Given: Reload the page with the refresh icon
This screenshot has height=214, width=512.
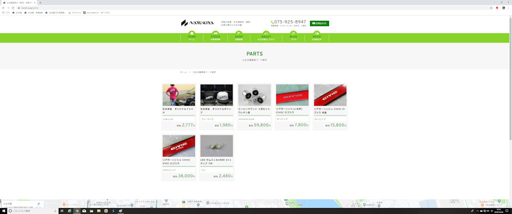Looking at the screenshot, I should [x=13, y=8].
